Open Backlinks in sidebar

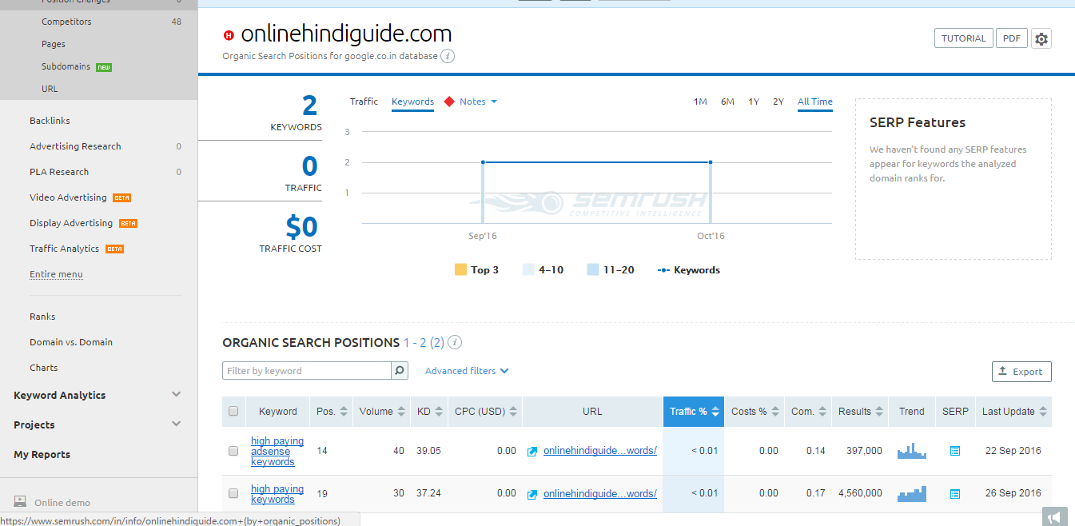50,121
